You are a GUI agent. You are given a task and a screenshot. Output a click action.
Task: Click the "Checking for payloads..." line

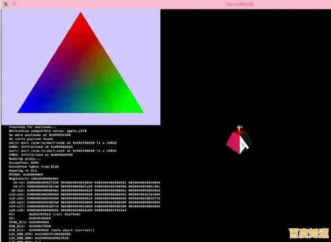pyautogui.click(x=33, y=126)
